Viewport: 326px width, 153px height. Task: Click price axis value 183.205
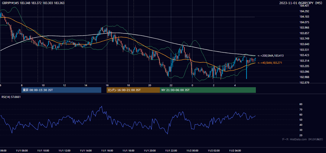304,66
